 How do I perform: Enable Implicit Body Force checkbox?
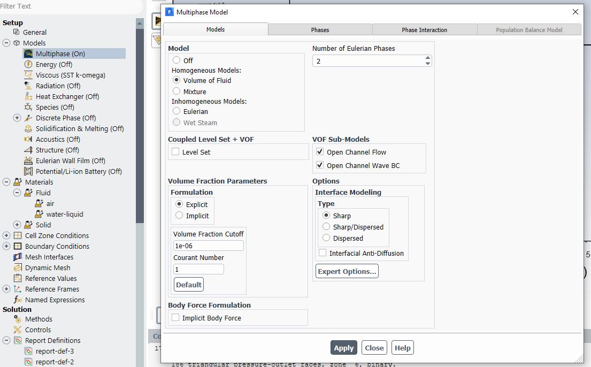(x=175, y=318)
